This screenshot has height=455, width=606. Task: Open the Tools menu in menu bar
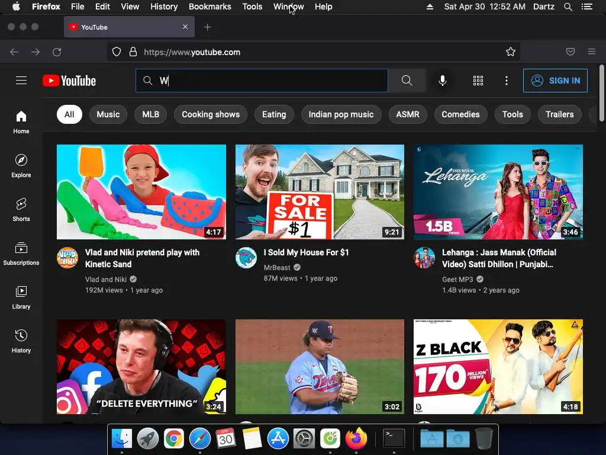(x=252, y=7)
